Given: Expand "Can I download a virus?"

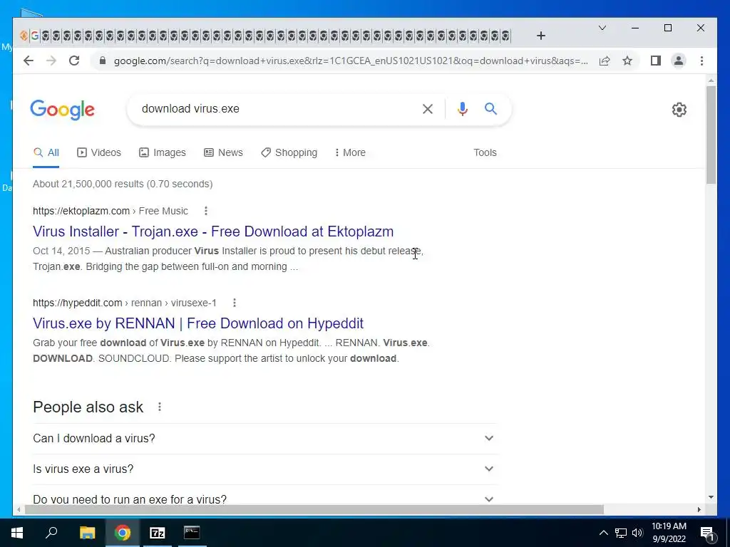Looking at the screenshot, I should (264, 438).
